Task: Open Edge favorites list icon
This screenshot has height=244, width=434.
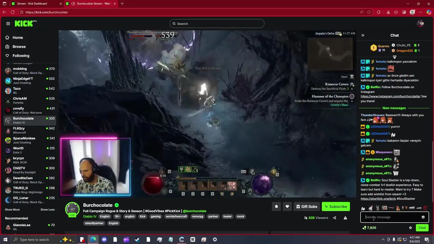Action: click(396, 12)
